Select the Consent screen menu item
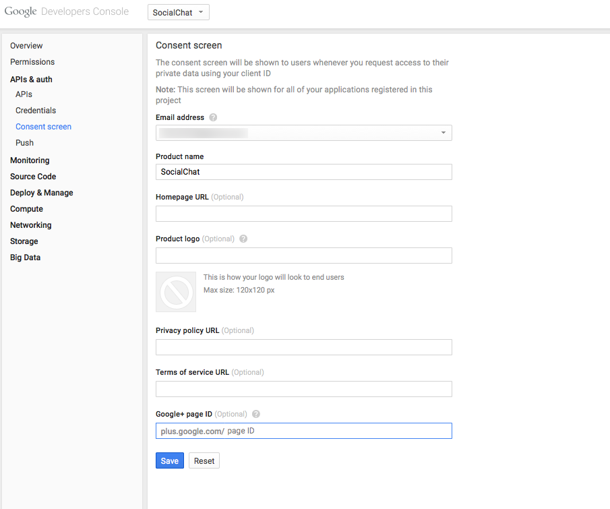 pos(43,126)
